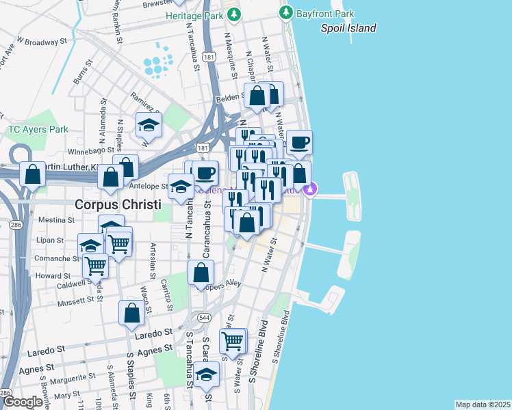Click the shopping bag marker above Laredo St
The width and height of the screenshot is (512, 410).
pyautogui.click(x=131, y=313)
